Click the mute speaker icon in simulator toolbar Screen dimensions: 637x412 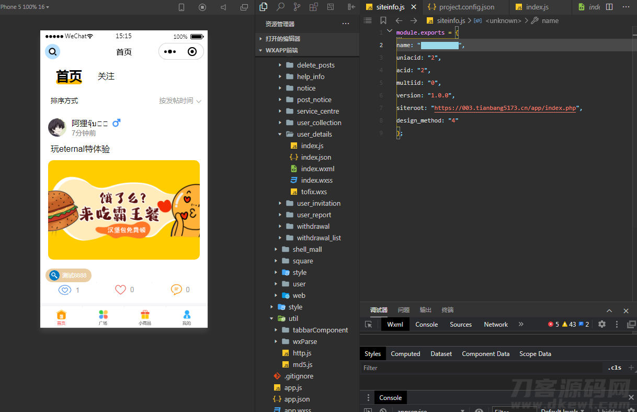pos(223,7)
